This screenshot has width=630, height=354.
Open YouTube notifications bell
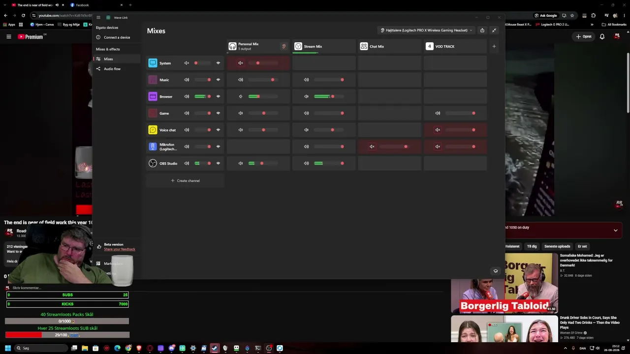(x=602, y=36)
